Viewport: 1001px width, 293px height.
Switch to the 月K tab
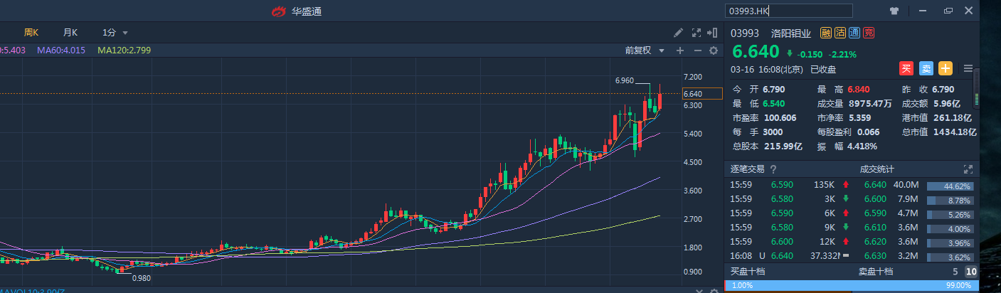tap(70, 33)
